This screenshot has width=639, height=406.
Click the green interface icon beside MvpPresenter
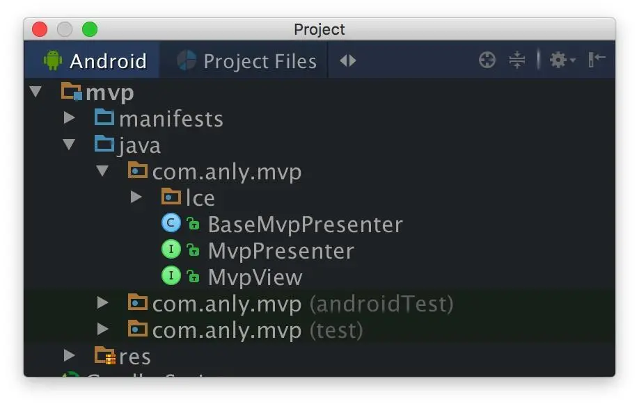(x=171, y=250)
